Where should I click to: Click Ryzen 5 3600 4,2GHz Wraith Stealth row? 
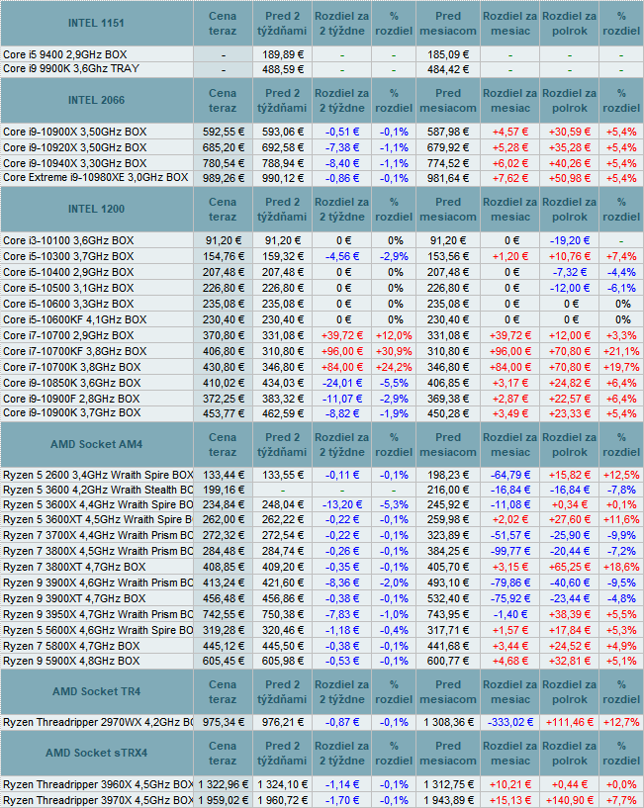point(98,490)
